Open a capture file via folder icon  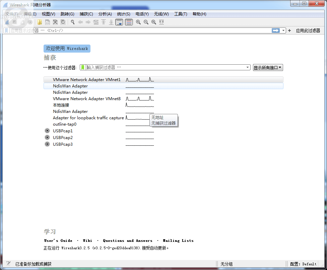coord(40,22)
